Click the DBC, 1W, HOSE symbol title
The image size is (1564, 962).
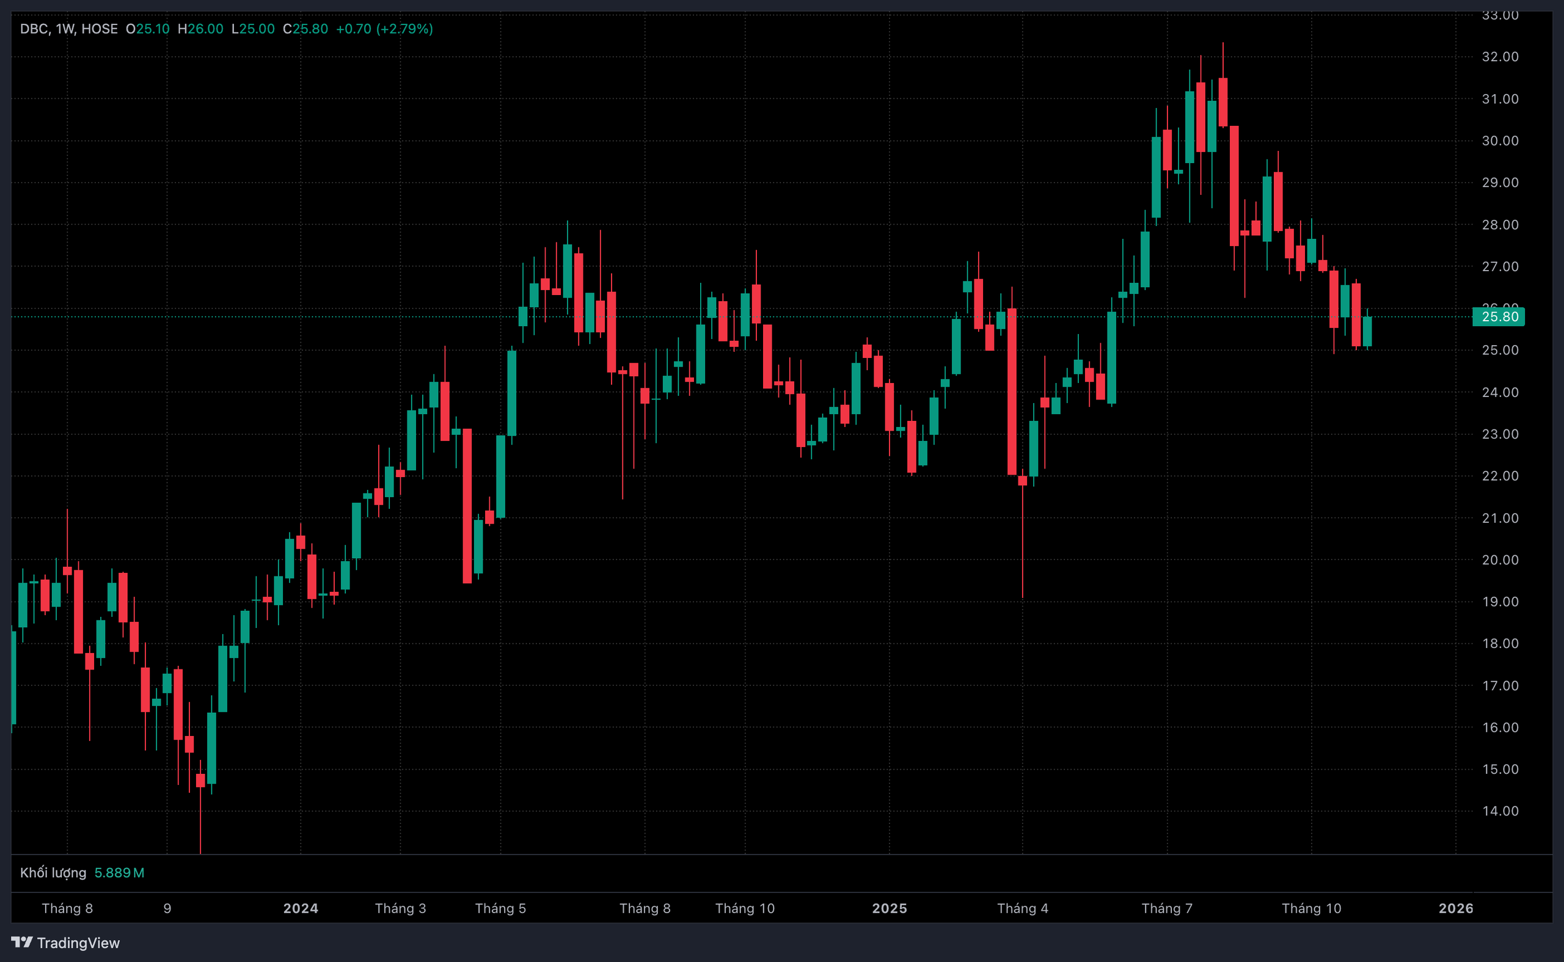[68, 29]
